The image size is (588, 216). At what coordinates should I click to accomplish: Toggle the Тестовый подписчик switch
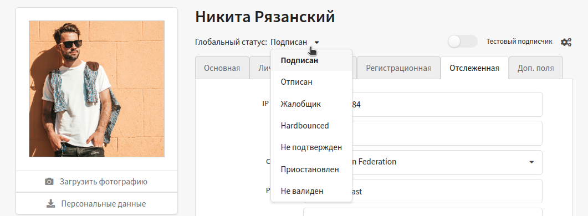coord(463,42)
